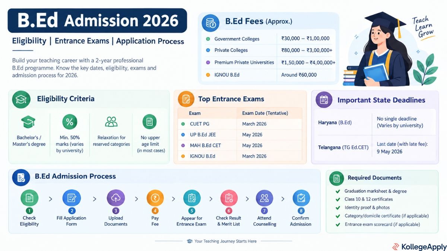This screenshot has width=447, height=251.
Task: Click the percent icon for Min. 50% marks
Action: (69, 122)
